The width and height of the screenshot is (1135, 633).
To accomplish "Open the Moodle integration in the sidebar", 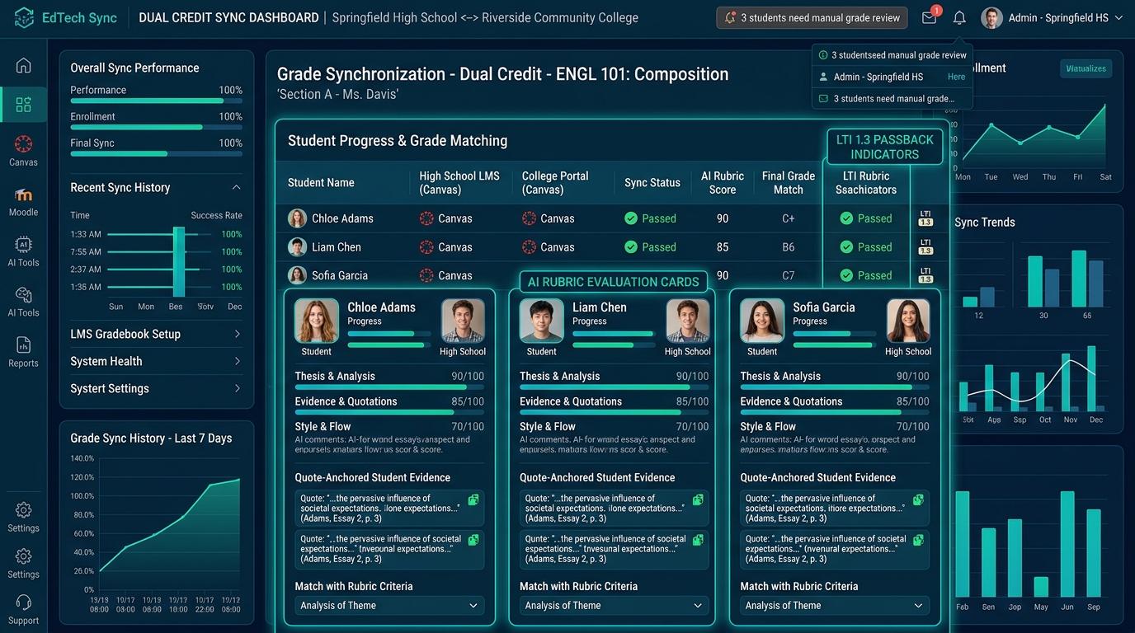I will click(23, 201).
